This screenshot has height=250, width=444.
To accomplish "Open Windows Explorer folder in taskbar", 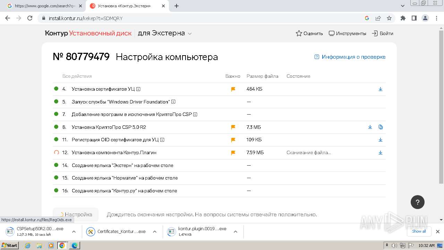I will click(x=39, y=245).
